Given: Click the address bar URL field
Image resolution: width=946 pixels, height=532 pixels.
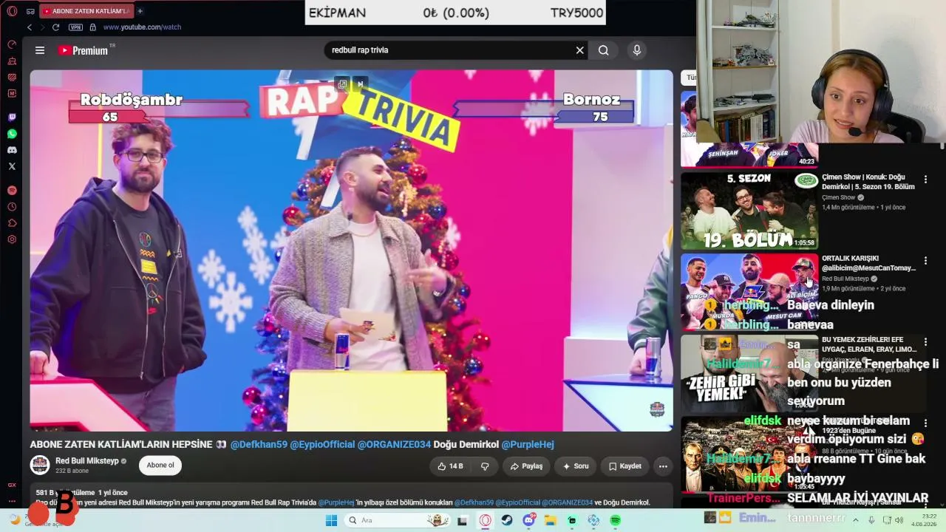Looking at the screenshot, I should point(142,27).
